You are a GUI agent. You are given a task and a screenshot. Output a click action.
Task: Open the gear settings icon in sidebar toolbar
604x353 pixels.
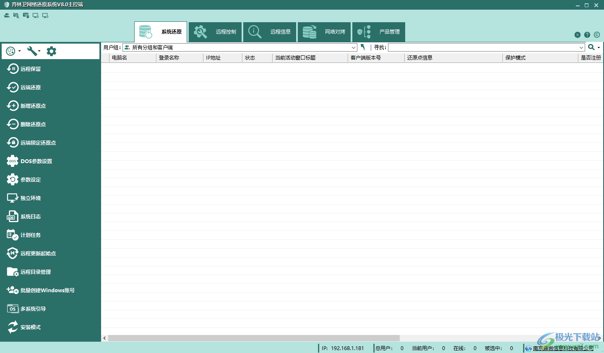click(x=51, y=51)
